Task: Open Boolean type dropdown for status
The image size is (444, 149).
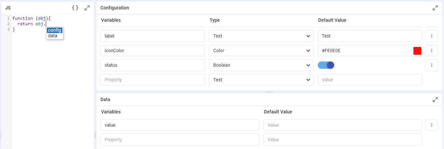Action: pyautogui.click(x=261, y=65)
